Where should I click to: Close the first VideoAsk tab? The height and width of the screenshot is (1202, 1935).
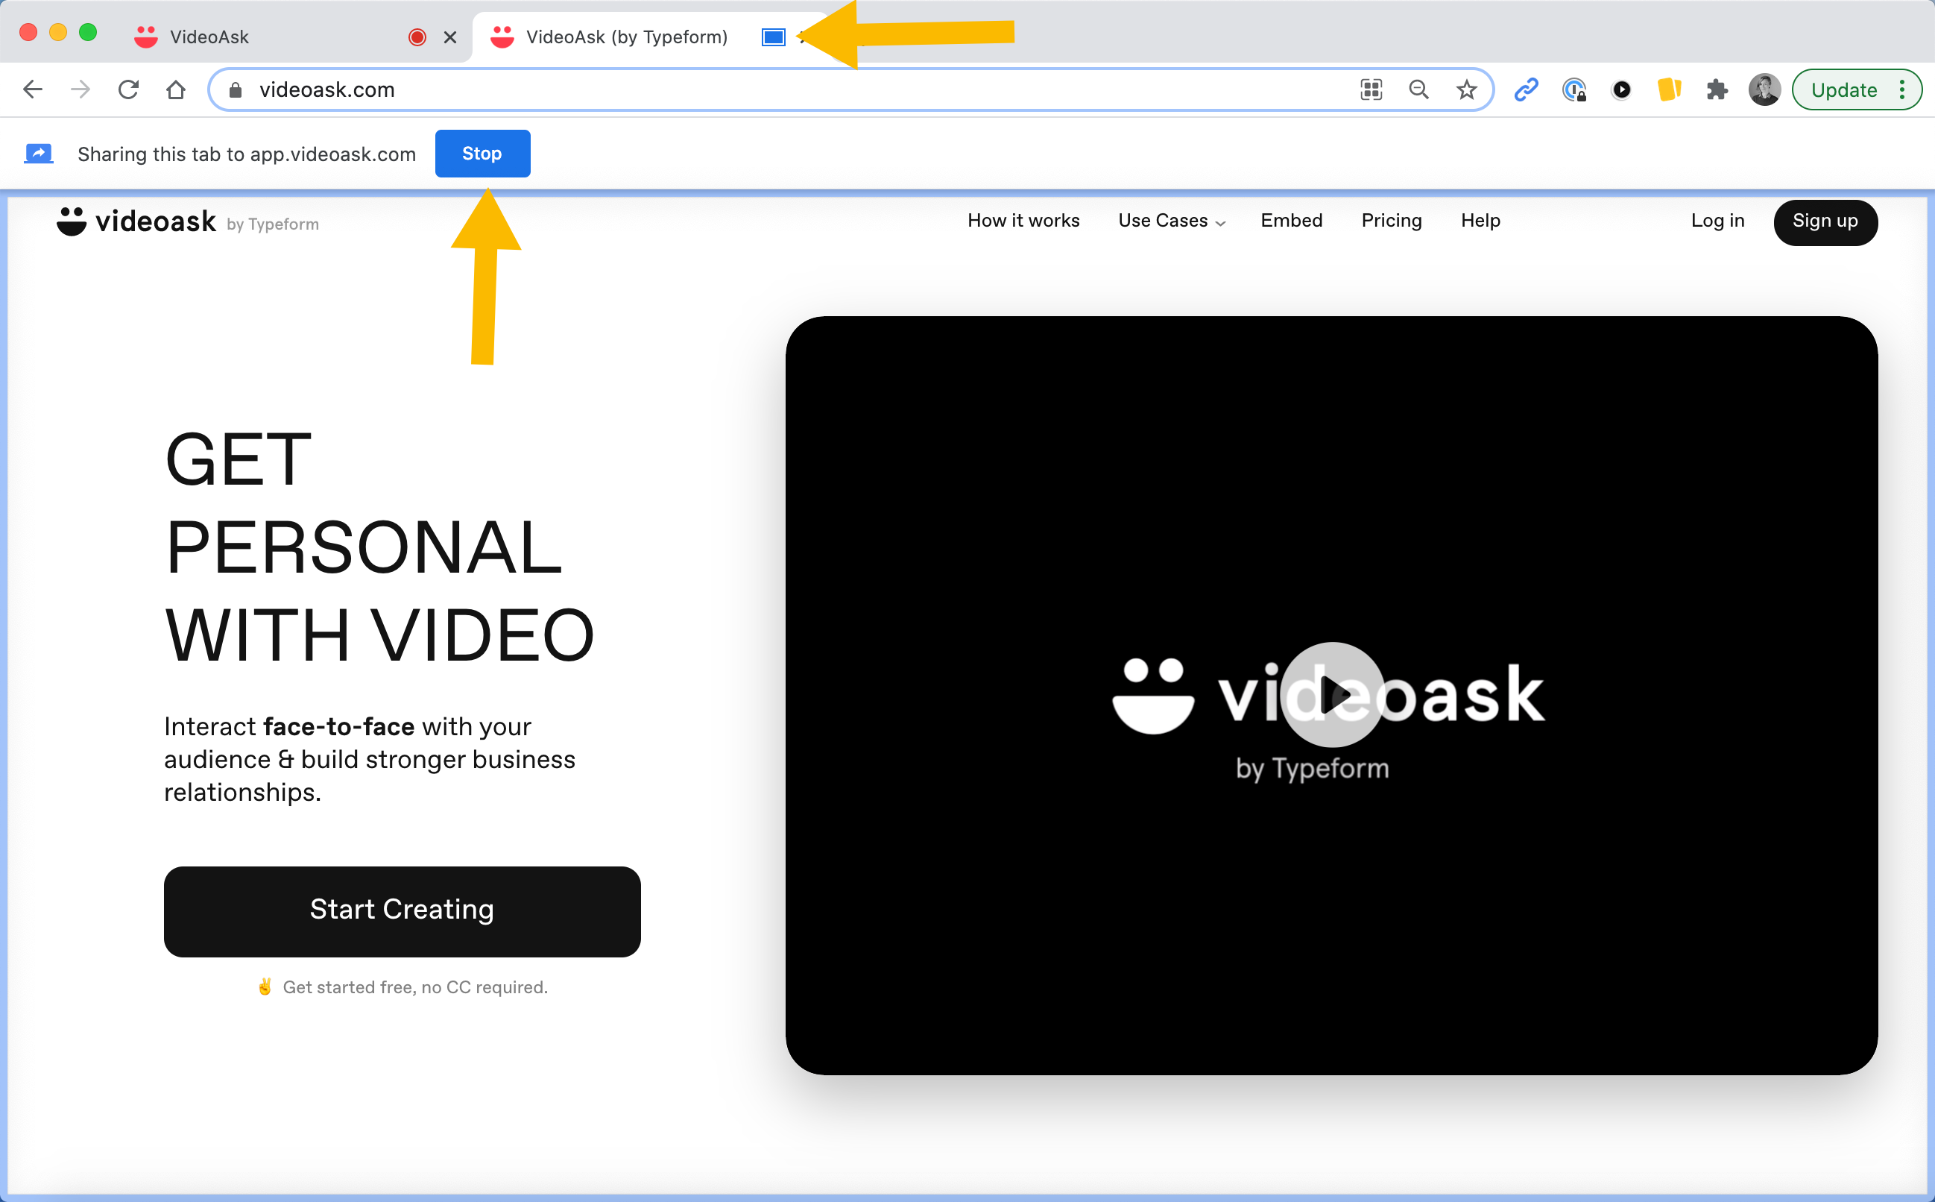(x=449, y=37)
